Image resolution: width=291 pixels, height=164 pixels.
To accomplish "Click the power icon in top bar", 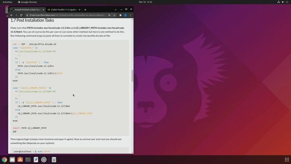I will 287,2.
